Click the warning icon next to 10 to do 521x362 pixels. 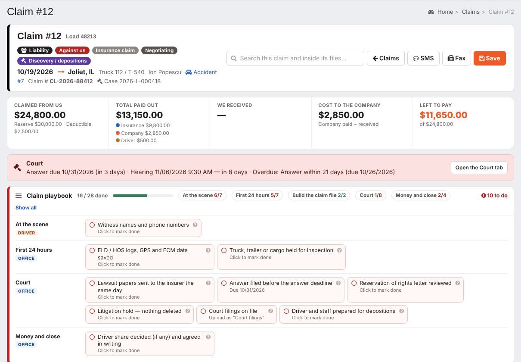tap(484, 196)
